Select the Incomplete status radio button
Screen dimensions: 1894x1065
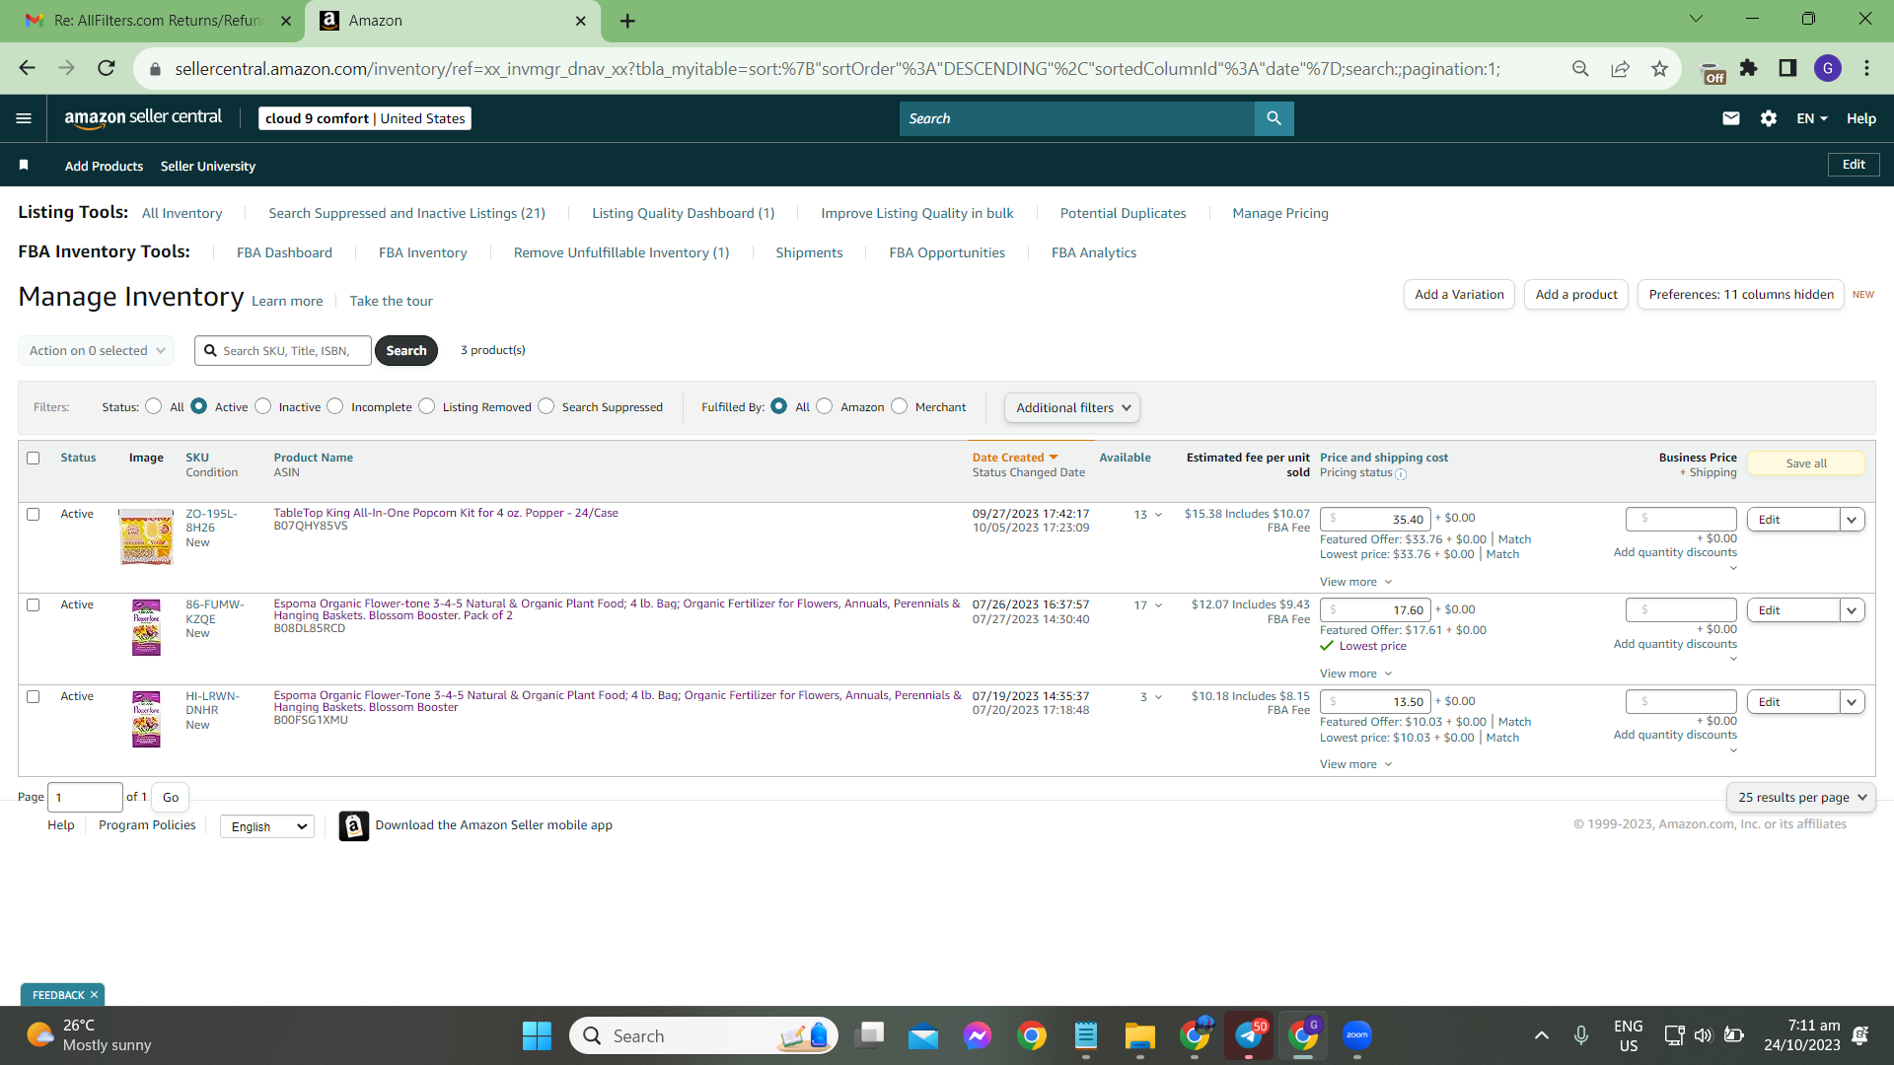[335, 406]
